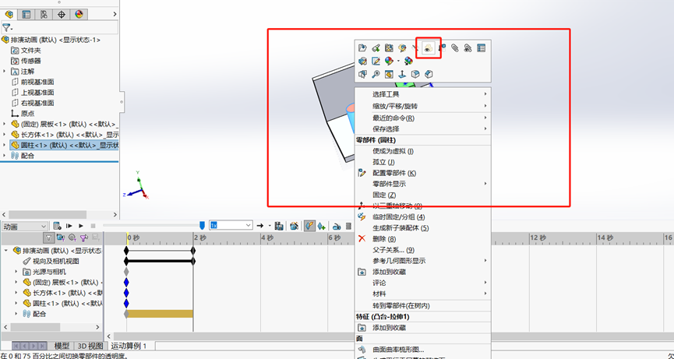Expand 圆柱<1> in design tree
Image resolution: width=674 pixels, height=359 pixels.
point(5,145)
